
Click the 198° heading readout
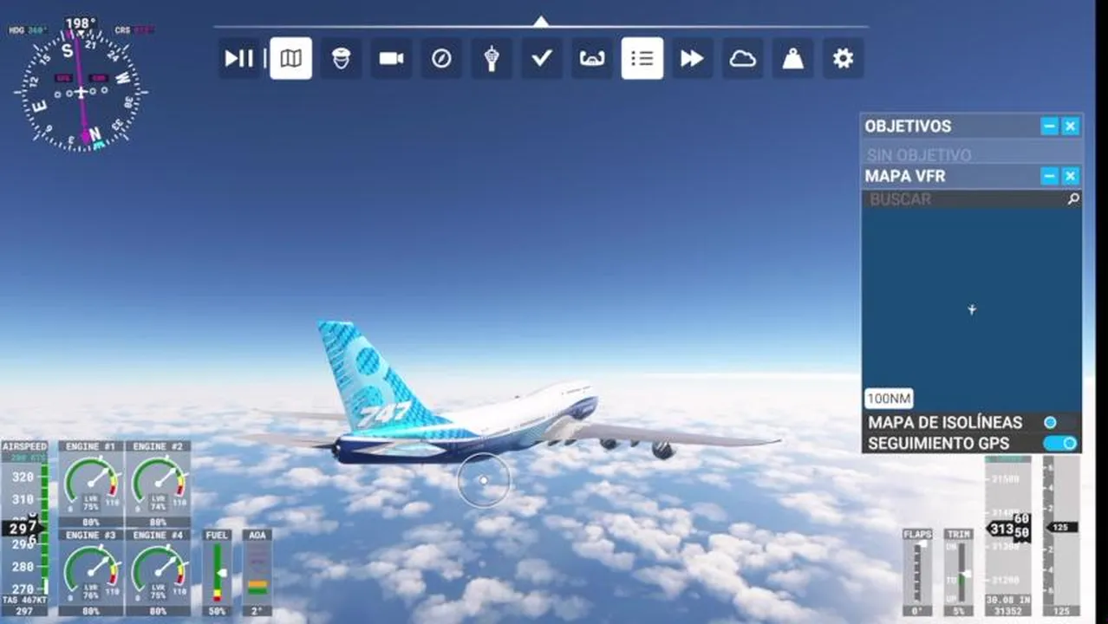pos(81,23)
